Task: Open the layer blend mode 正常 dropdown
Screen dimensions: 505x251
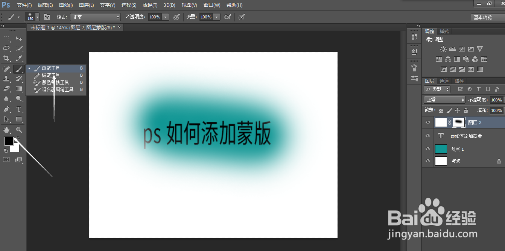Action: coord(445,100)
